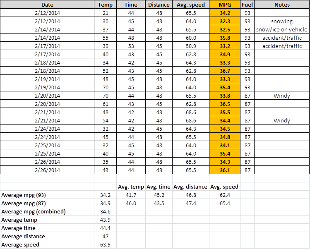Click the combined average mpg value 34.6

point(106,211)
